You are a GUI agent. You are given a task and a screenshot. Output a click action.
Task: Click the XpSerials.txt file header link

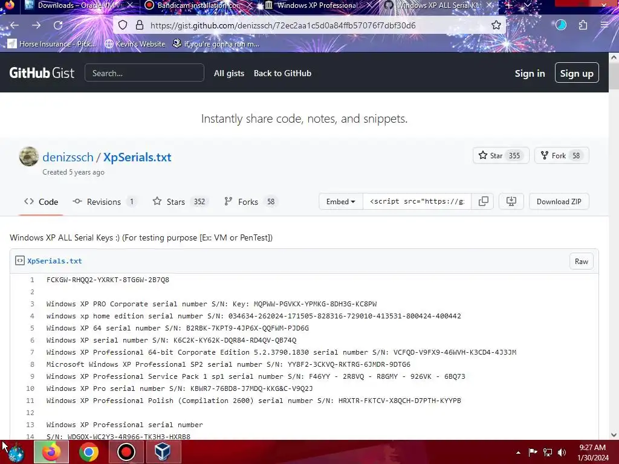pyautogui.click(x=54, y=261)
